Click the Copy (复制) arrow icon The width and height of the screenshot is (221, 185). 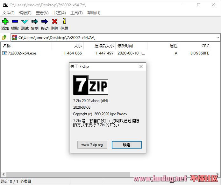(35, 22)
